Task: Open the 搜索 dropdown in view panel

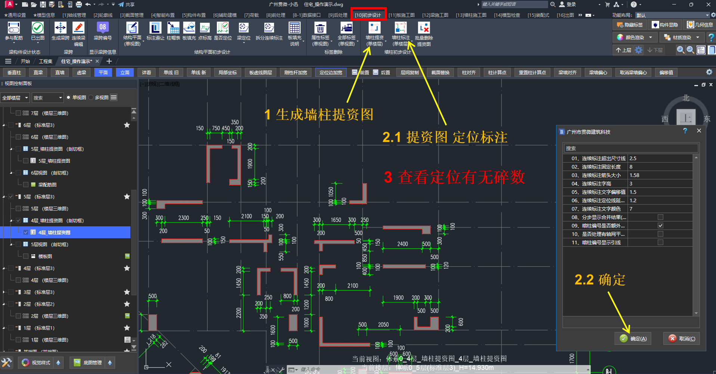Action: pyautogui.click(x=47, y=98)
